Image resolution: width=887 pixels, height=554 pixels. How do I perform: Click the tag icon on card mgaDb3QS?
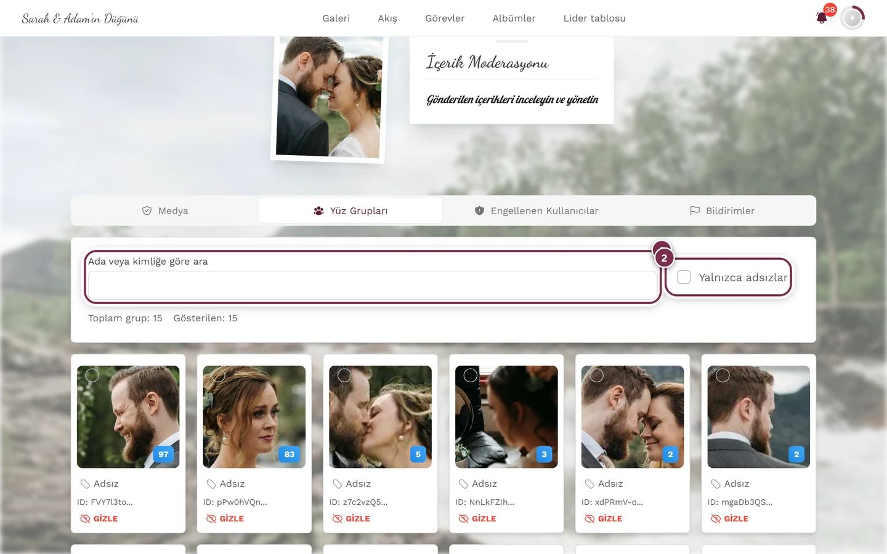coord(716,484)
